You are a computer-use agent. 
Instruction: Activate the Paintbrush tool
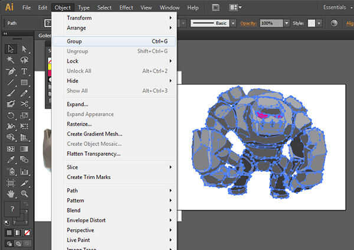11,93
